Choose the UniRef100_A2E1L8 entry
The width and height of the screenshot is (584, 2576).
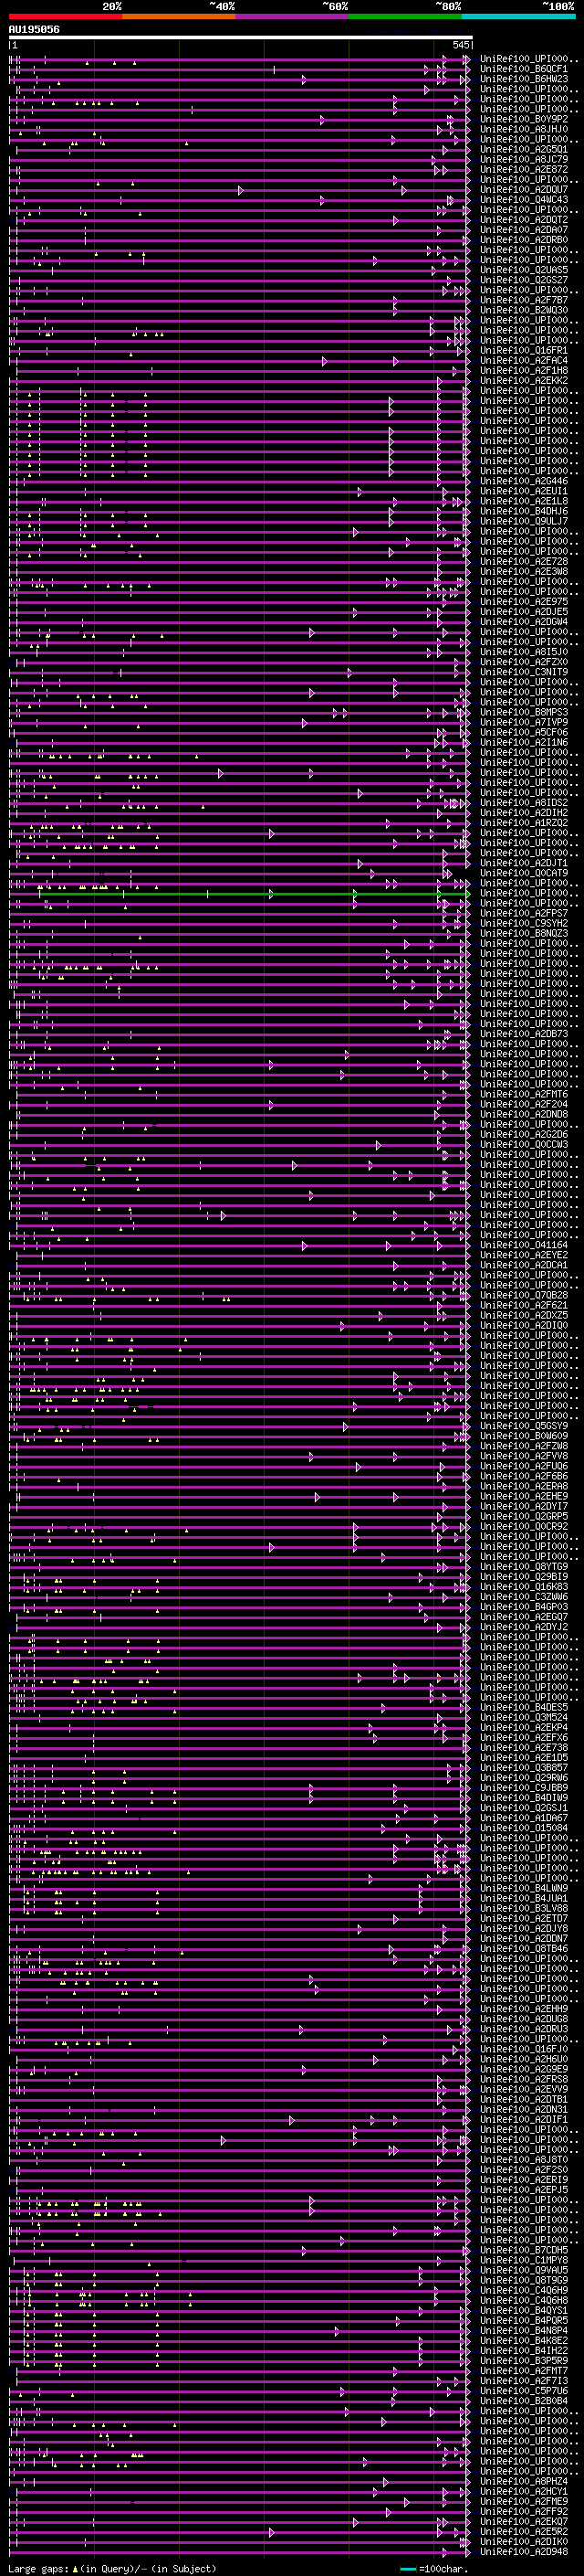tap(524, 501)
